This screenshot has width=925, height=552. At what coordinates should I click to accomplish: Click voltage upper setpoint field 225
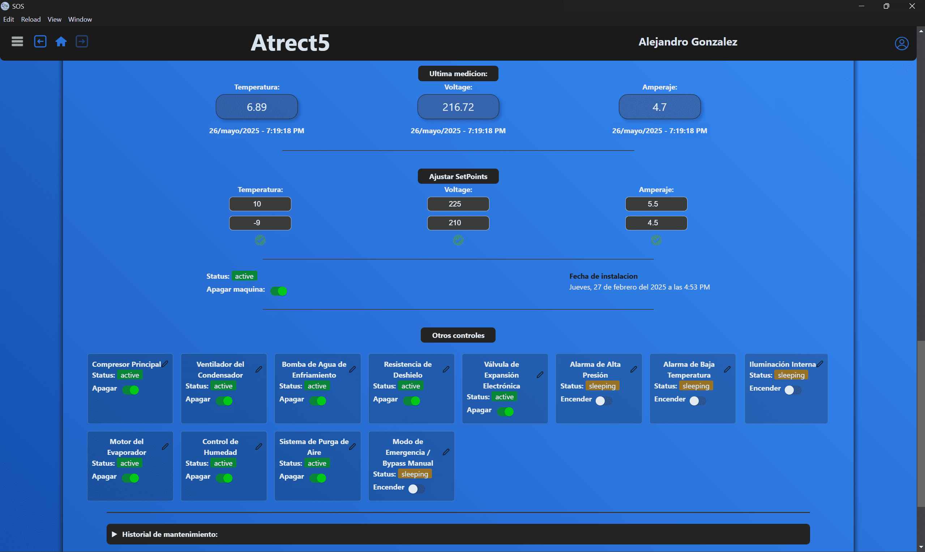click(458, 204)
